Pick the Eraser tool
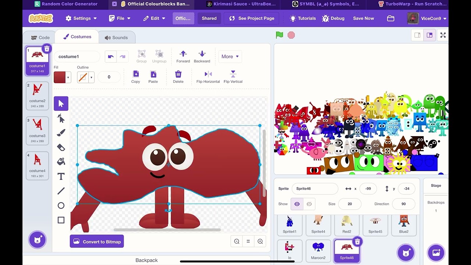Image resolution: width=471 pixels, height=265 pixels. pos(61,147)
